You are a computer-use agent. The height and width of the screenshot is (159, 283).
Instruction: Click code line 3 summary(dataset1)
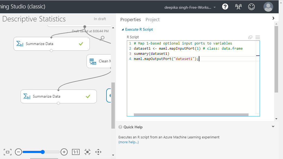(152, 53)
